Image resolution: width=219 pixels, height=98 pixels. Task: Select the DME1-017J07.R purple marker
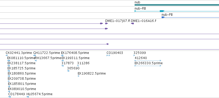click(107, 23)
